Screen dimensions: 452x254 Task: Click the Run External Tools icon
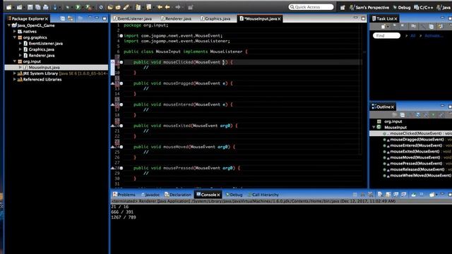88,7
